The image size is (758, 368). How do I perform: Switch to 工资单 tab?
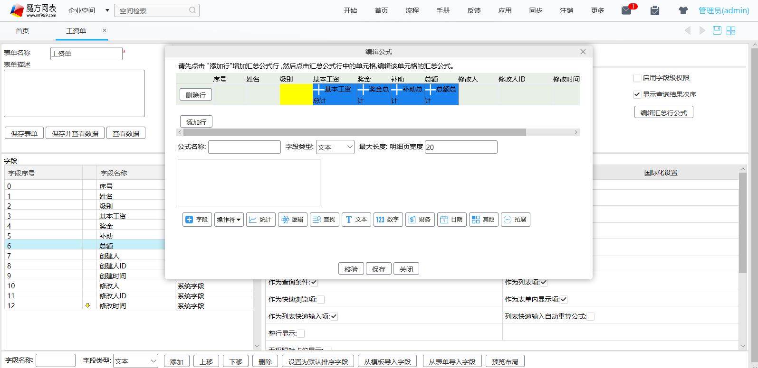76,31
